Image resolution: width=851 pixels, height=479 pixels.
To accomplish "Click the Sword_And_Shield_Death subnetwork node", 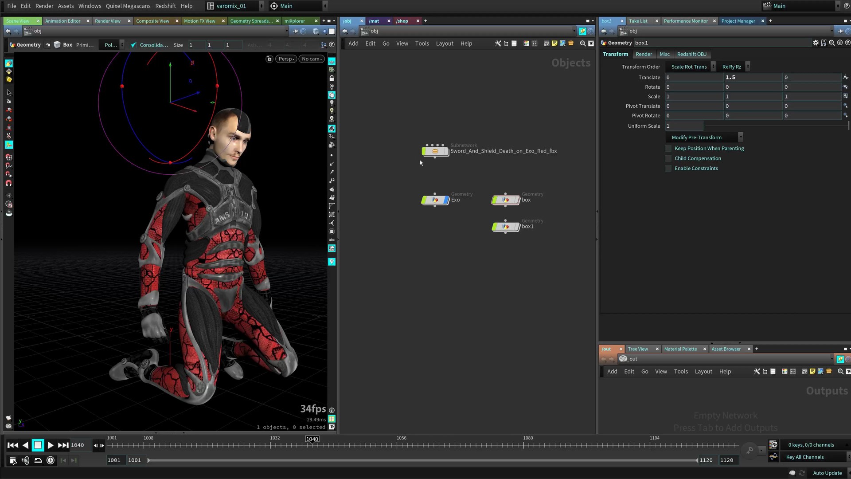I will tap(435, 152).
